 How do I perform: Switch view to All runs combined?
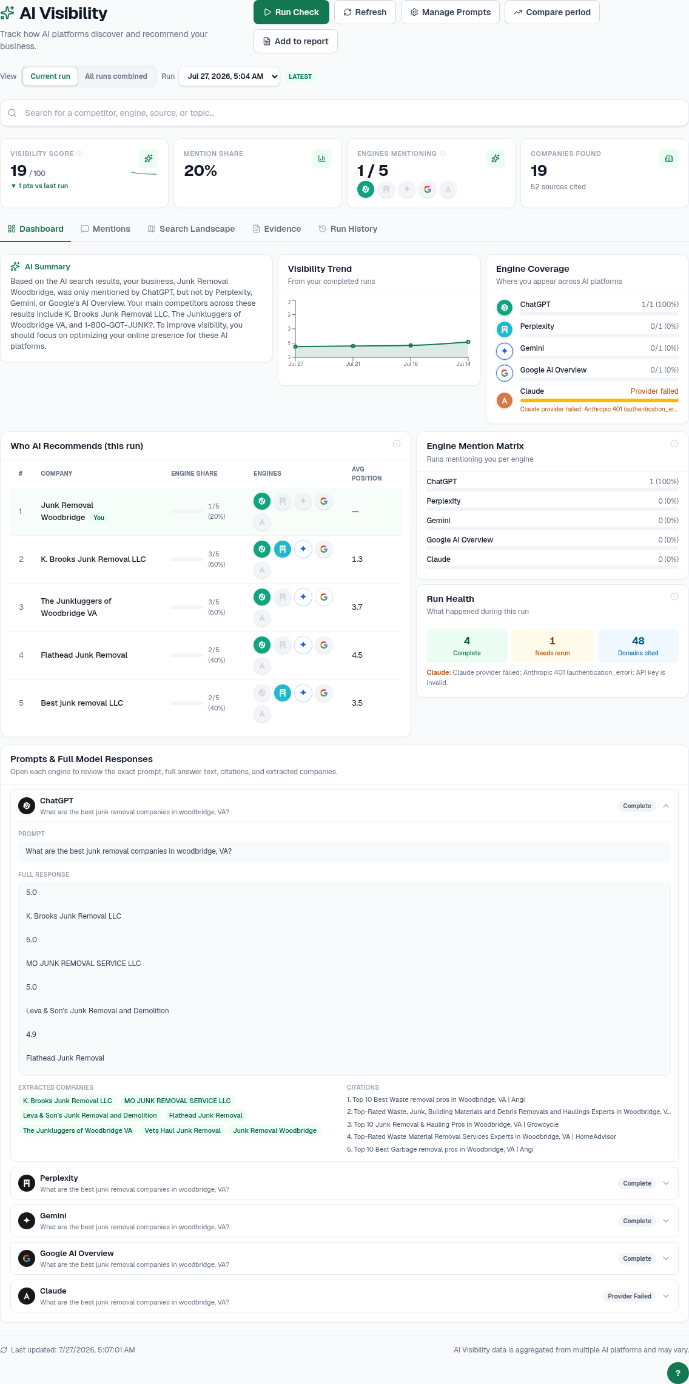click(116, 76)
